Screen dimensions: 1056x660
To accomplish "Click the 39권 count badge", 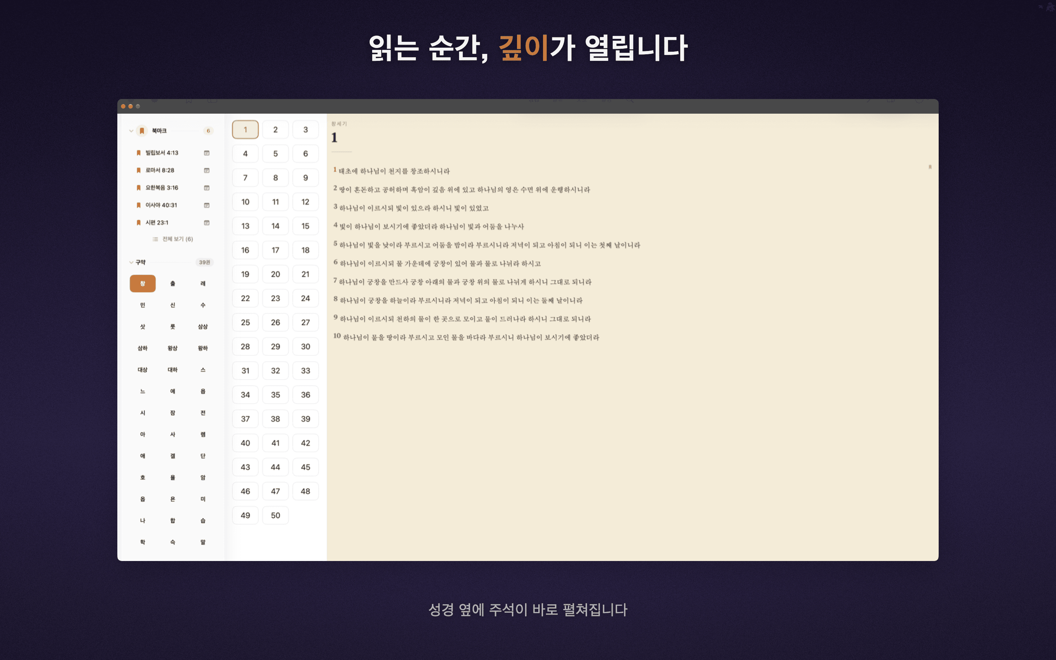I will coord(204,262).
